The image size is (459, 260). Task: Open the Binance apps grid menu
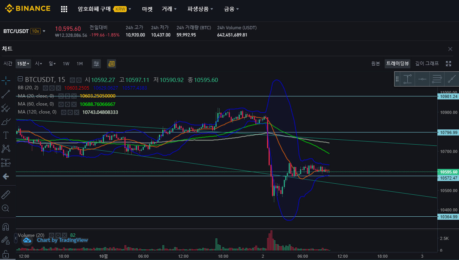coord(64,9)
